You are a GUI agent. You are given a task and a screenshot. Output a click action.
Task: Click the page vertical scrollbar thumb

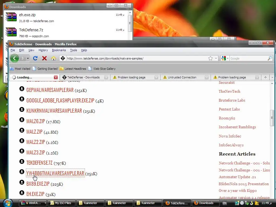click(272, 118)
